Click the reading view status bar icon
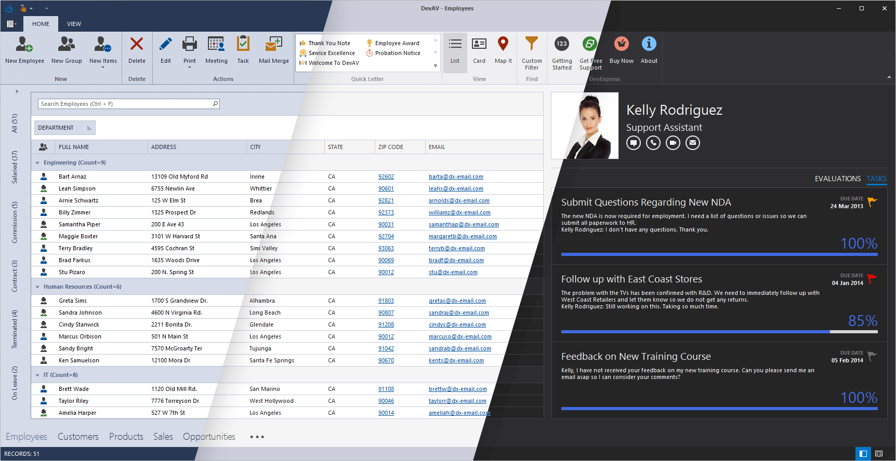This screenshot has width=896, height=461. click(879, 454)
